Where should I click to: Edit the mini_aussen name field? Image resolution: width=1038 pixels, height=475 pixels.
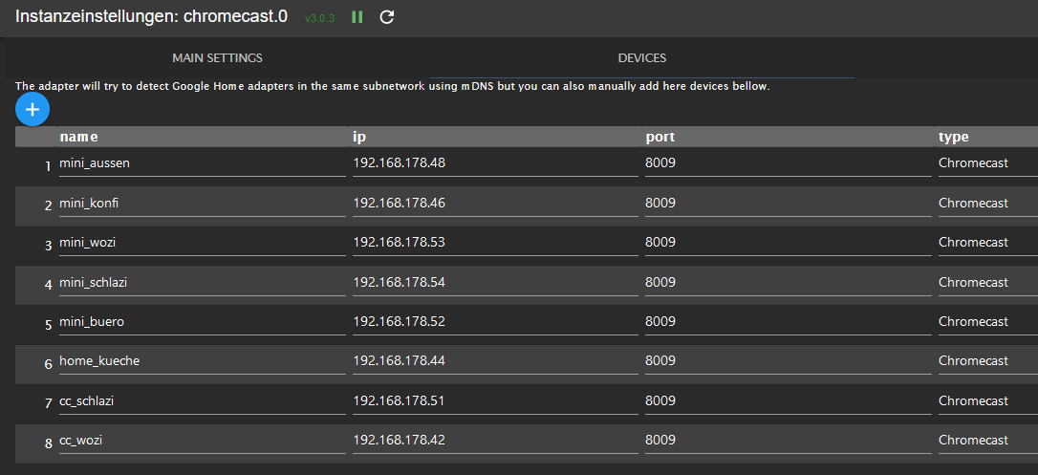tap(202, 163)
